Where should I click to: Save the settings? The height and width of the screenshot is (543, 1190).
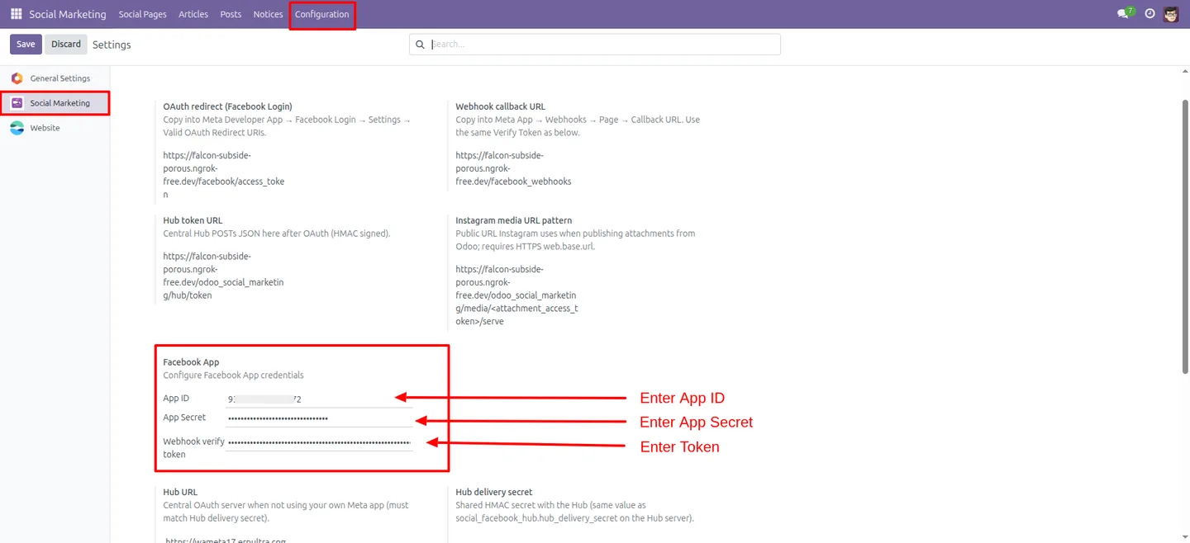pos(26,44)
